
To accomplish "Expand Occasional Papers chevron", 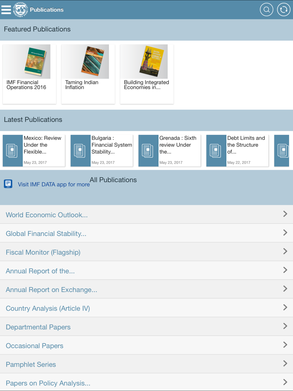I will (x=285, y=345).
